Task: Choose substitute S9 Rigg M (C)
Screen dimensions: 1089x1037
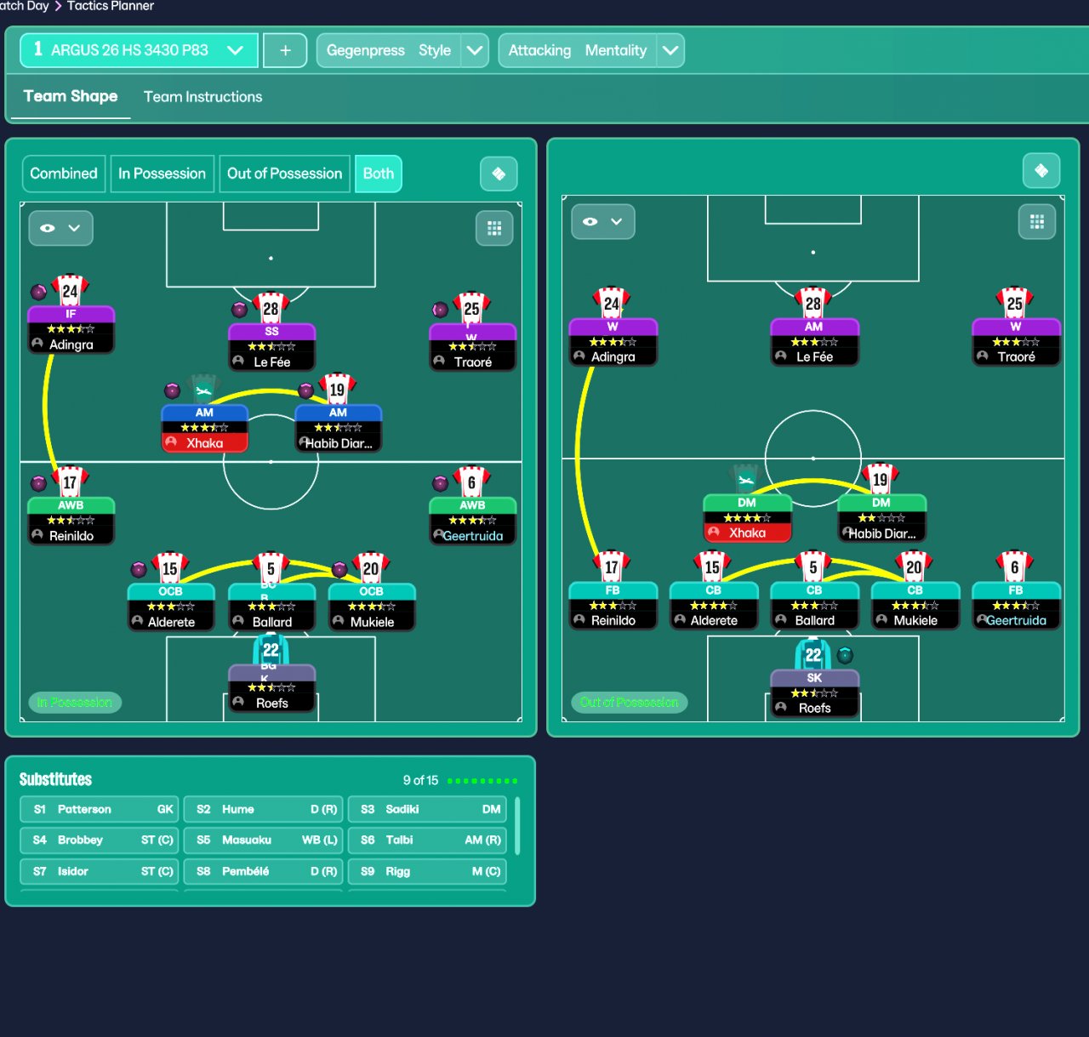Action: point(428,871)
